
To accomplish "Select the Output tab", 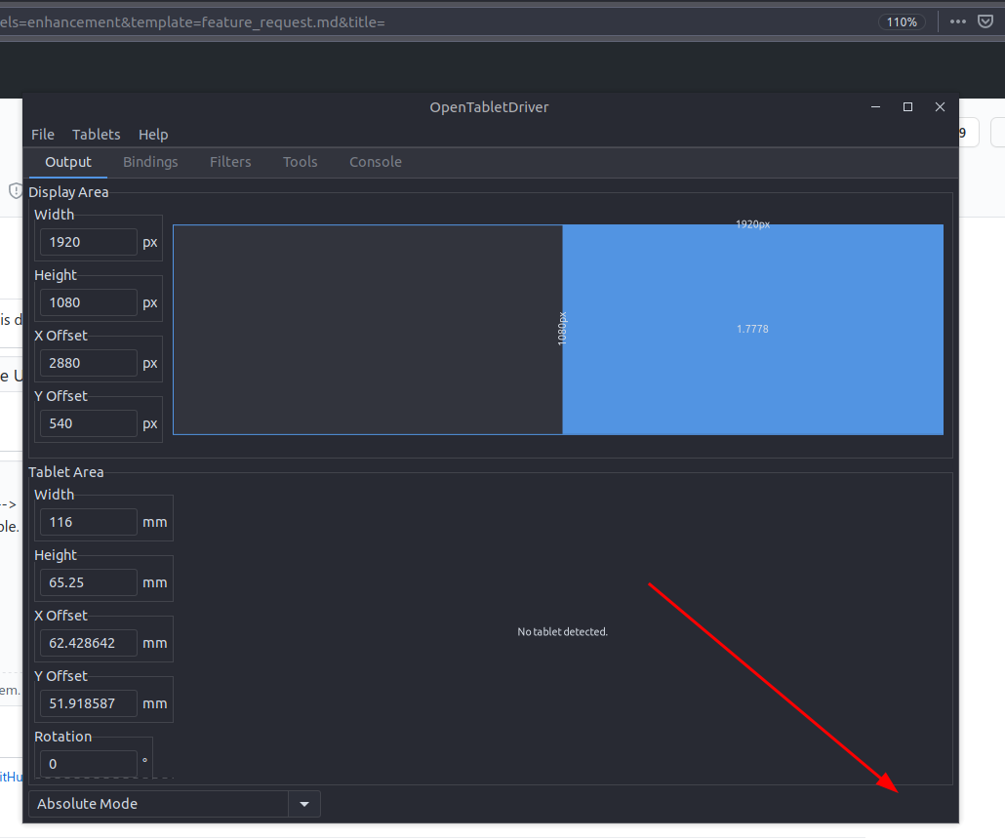I will coord(67,162).
